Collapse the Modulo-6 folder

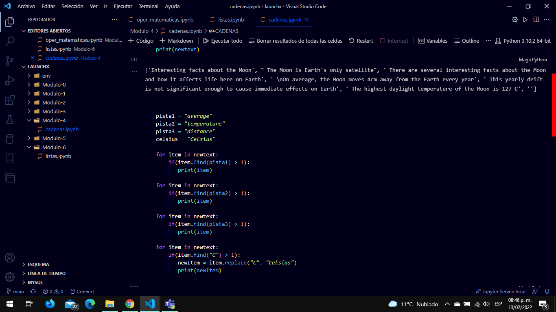click(x=54, y=147)
